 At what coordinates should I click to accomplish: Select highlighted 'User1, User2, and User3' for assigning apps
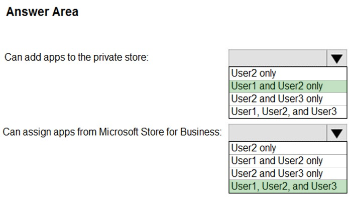pyautogui.click(x=288, y=186)
